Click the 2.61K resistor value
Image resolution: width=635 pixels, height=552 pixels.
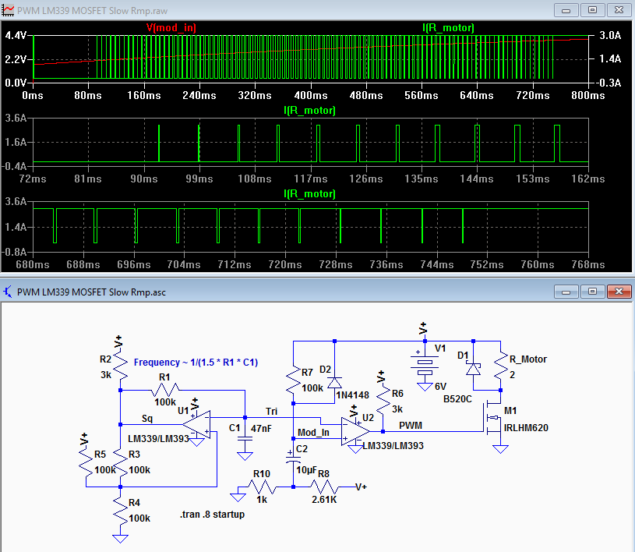click(324, 499)
